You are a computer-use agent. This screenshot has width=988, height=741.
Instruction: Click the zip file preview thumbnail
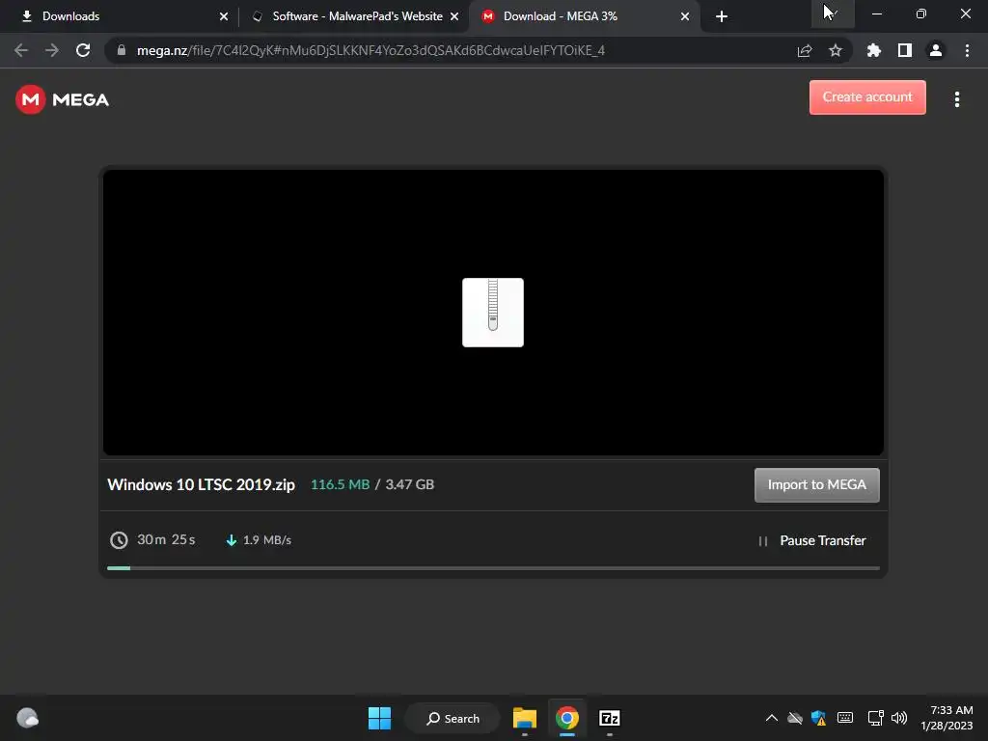click(493, 313)
